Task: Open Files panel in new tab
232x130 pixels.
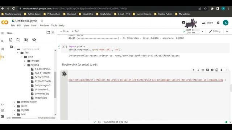Action: pyautogui.click(x=48, y=32)
